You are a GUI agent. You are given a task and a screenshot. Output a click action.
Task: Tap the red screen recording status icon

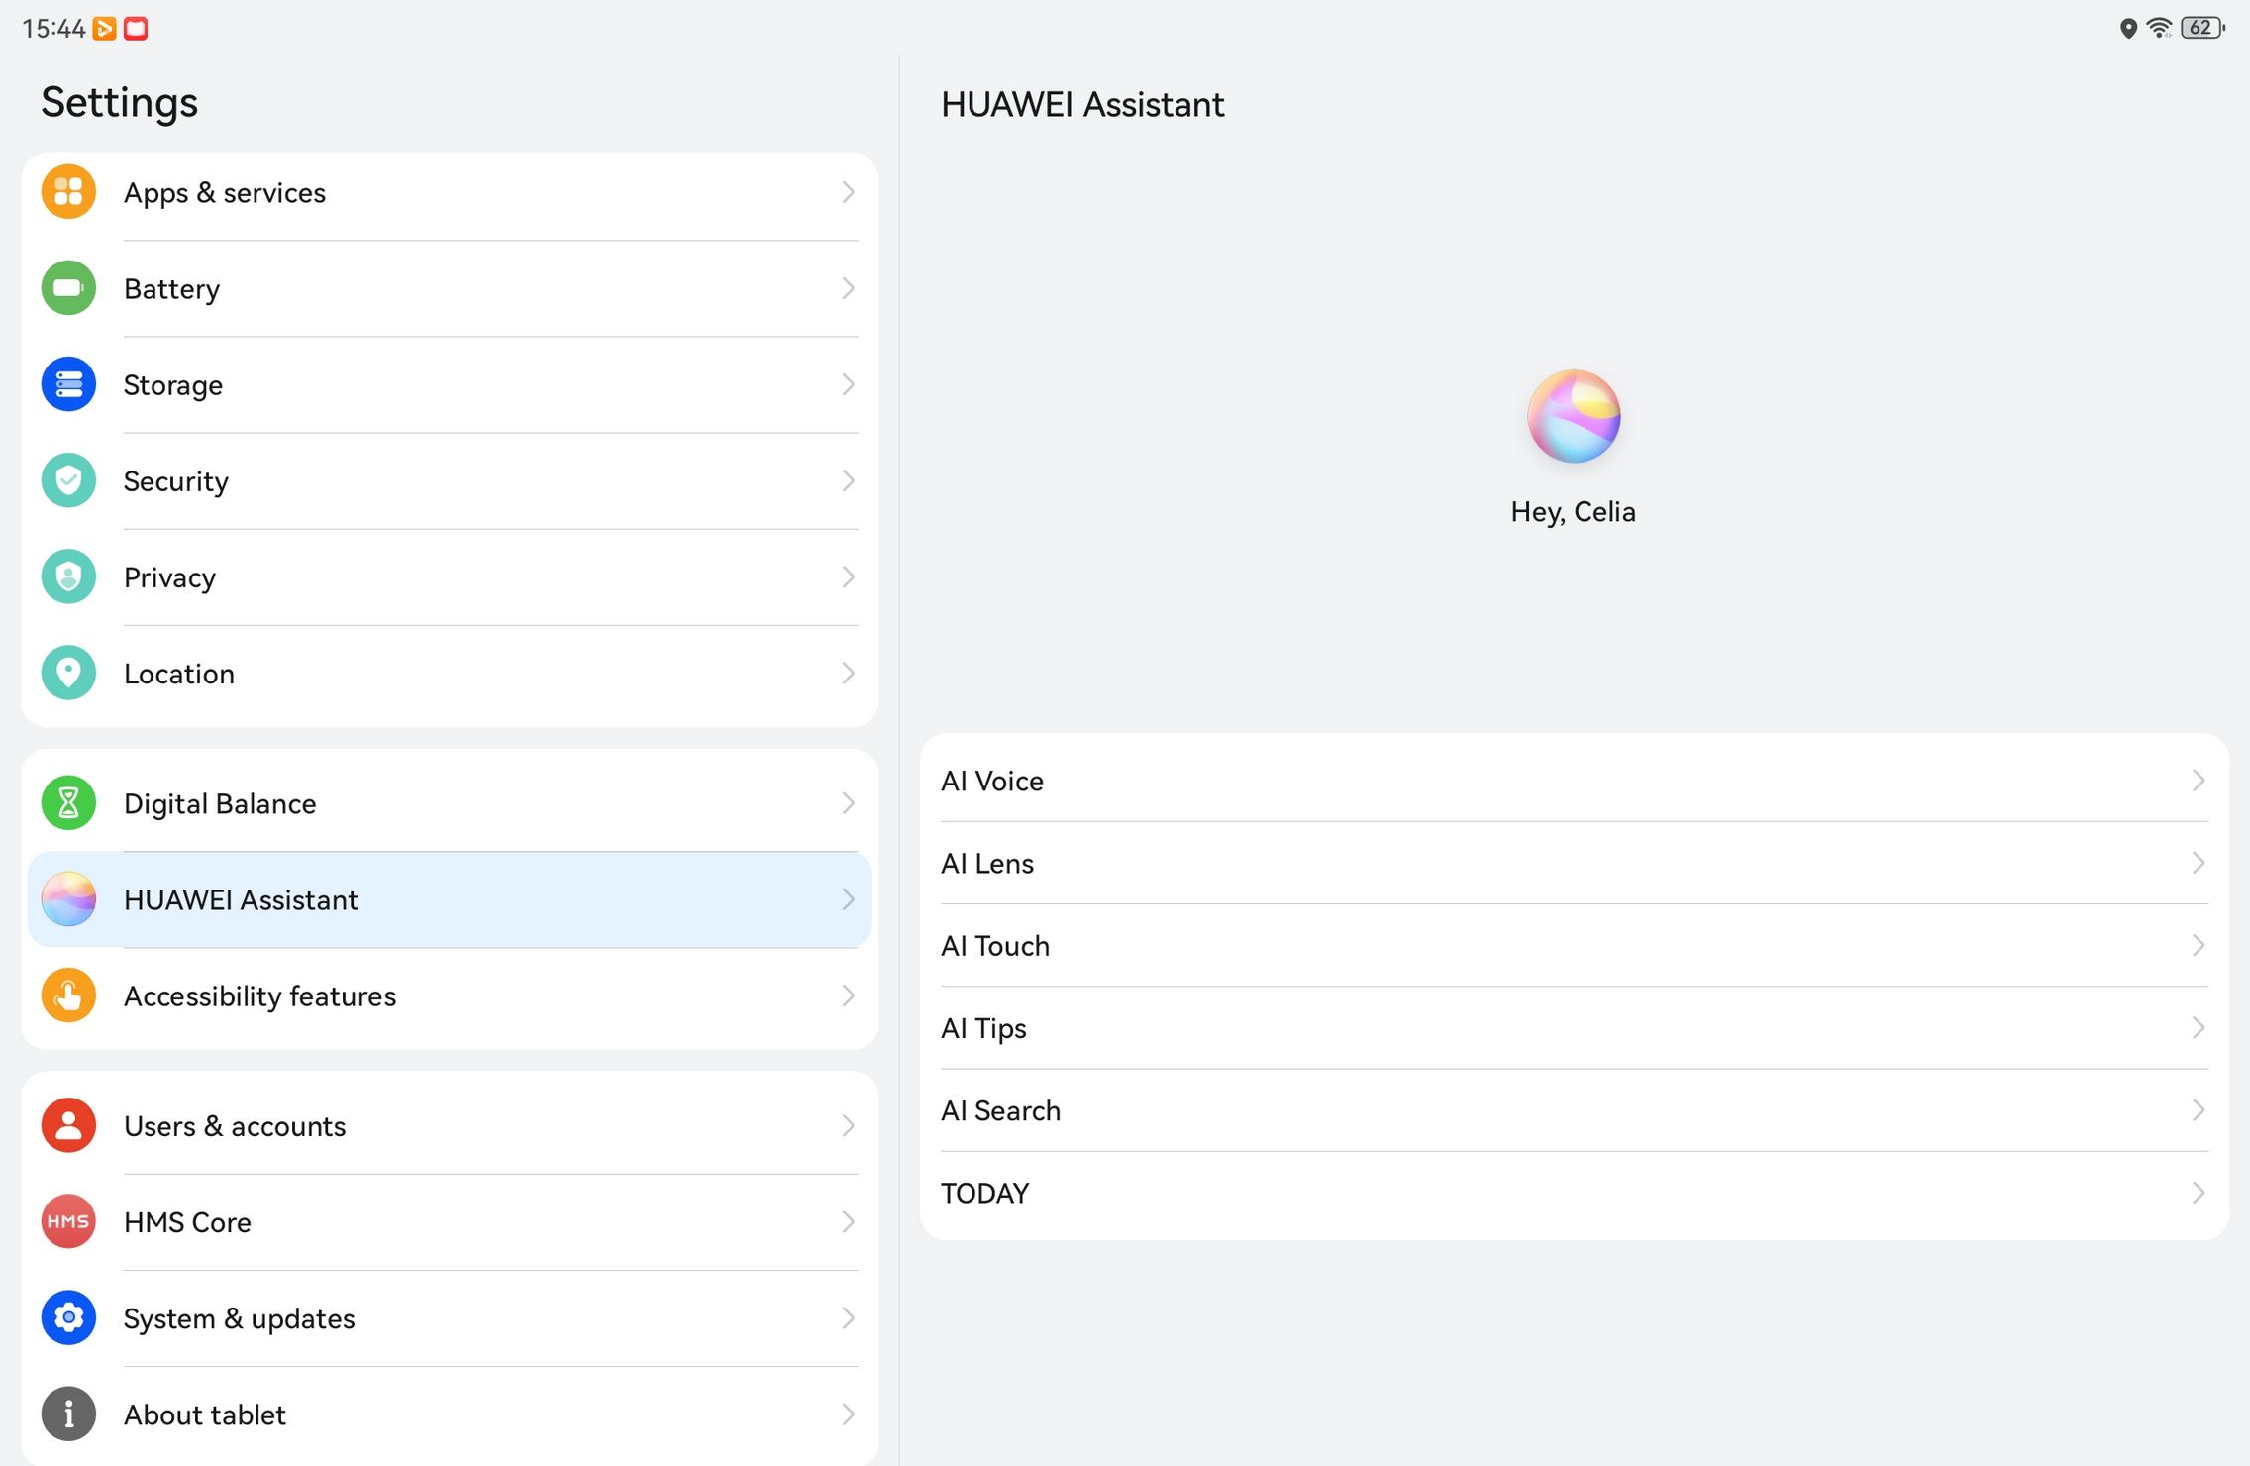[136, 29]
